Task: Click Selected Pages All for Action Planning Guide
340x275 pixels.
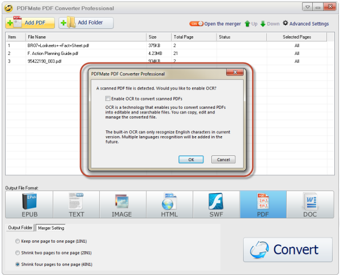Action: pos(297,53)
